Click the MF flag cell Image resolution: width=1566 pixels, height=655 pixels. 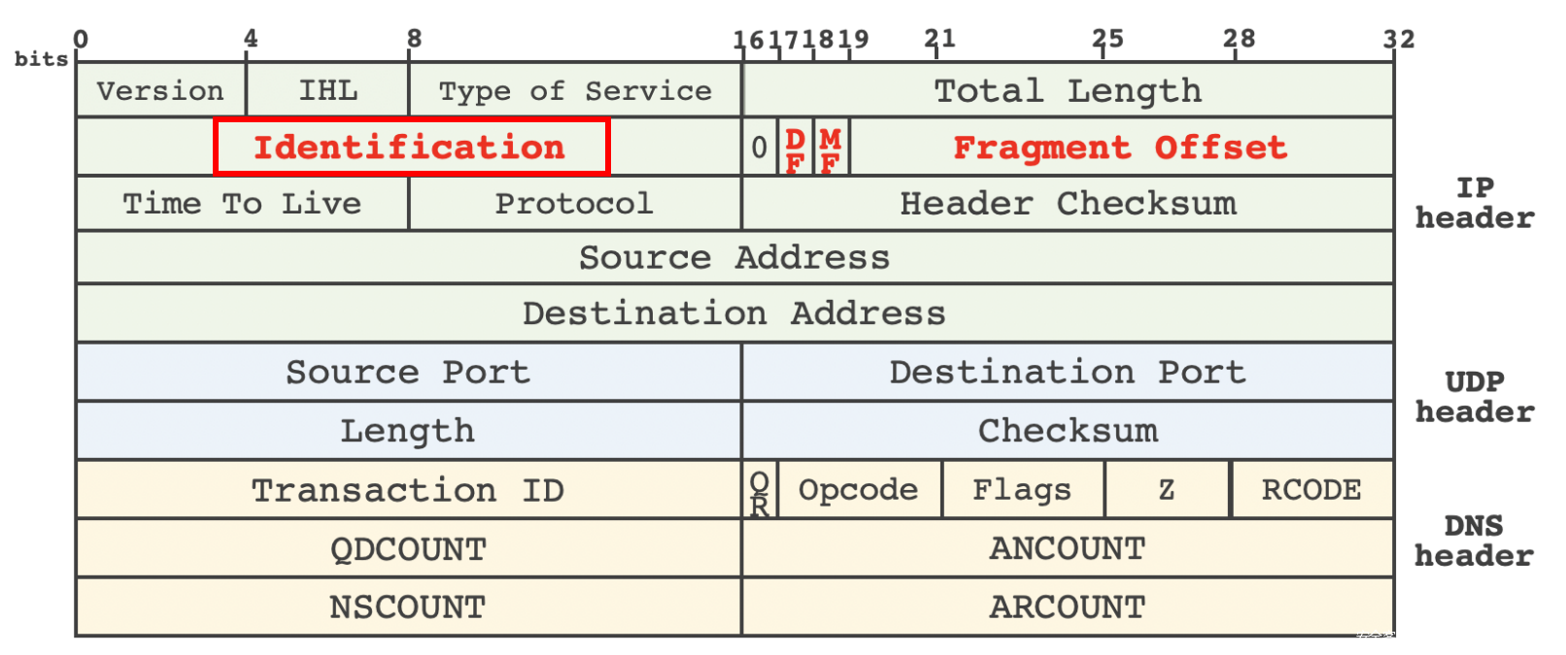pyautogui.click(x=831, y=147)
